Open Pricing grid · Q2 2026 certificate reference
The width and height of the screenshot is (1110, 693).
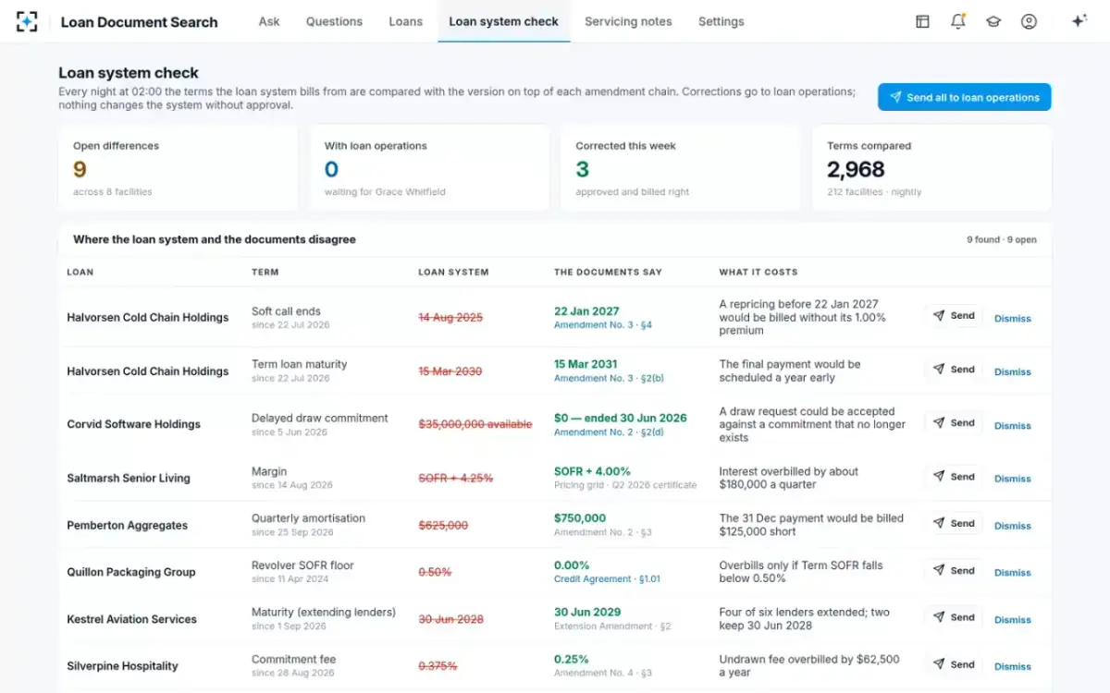click(x=625, y=485)
